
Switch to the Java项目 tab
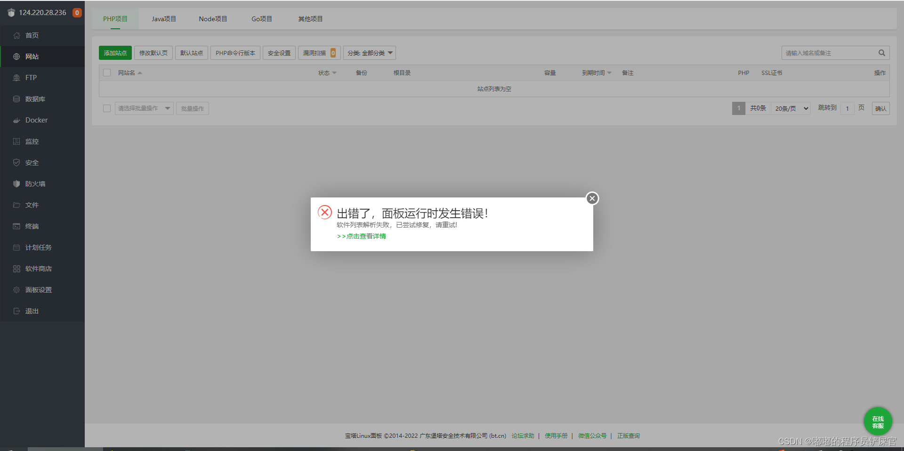click(x=164, y=19)
